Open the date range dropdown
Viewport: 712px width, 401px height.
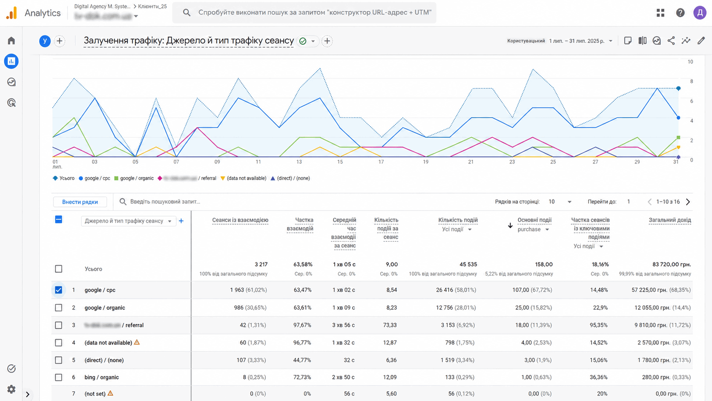pos(581,41)
